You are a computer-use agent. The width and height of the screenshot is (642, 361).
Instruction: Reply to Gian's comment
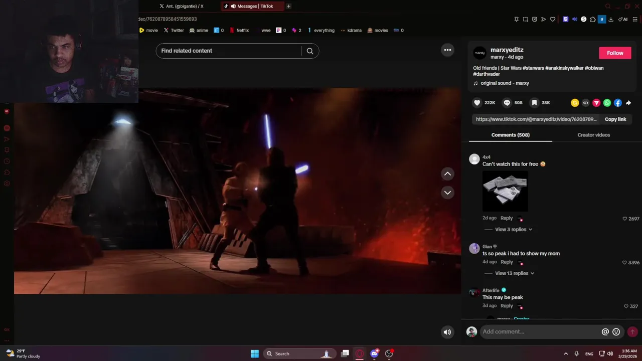click(x=507, y=262)
